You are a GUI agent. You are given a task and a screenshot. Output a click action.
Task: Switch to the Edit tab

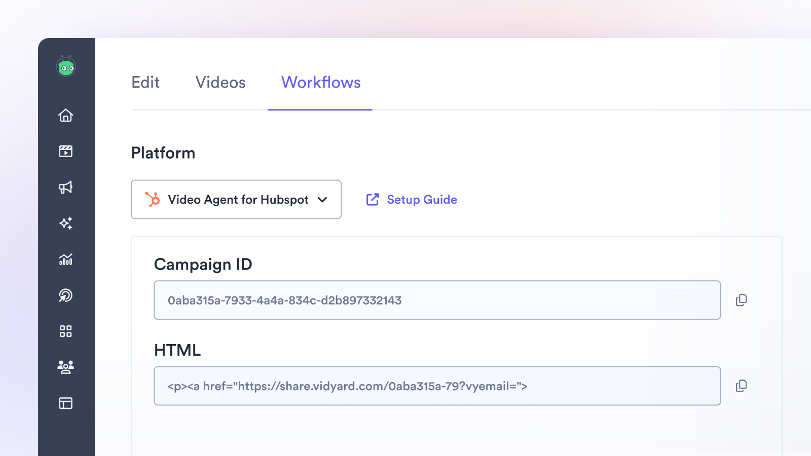[x=145, y=83]
